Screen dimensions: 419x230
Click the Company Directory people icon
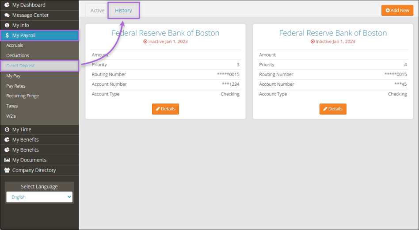point(7,170)
